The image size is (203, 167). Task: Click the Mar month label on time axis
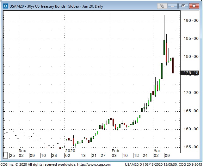157,151
